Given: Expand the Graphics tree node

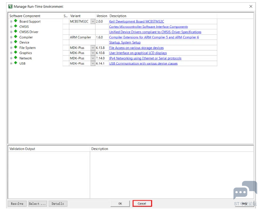Looking at the screenshot, I should point(11,53).
